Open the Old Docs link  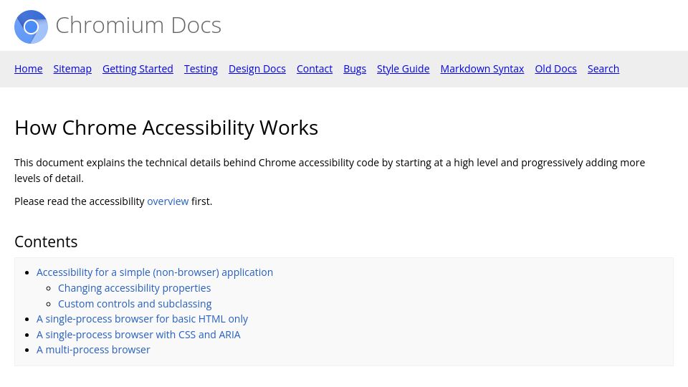tap(555, 69)
